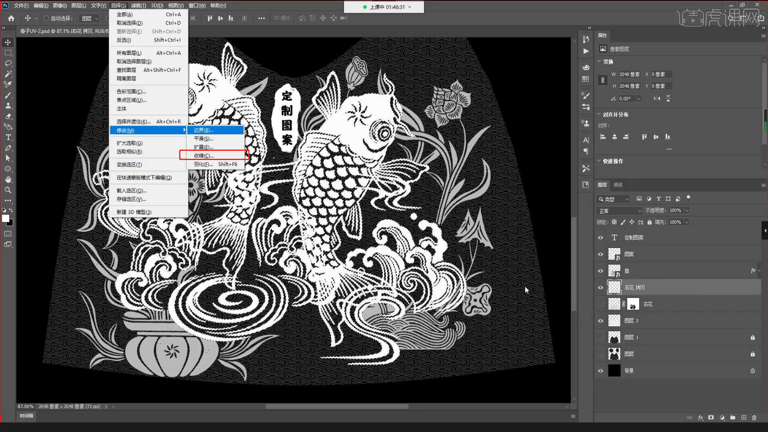This screenshot has width=768, height=432.
Task: Choose 羽化(F)... in the submenu
Action: [216, 164]
